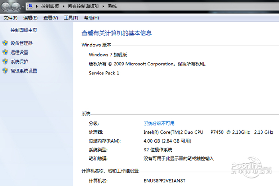The image size is (279, 186).
Task: Click the 没有可用于此显示器的笔或触控输入 text
Action: (179, 159)
